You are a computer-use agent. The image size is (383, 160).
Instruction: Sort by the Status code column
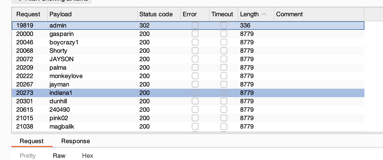(156, 14)
